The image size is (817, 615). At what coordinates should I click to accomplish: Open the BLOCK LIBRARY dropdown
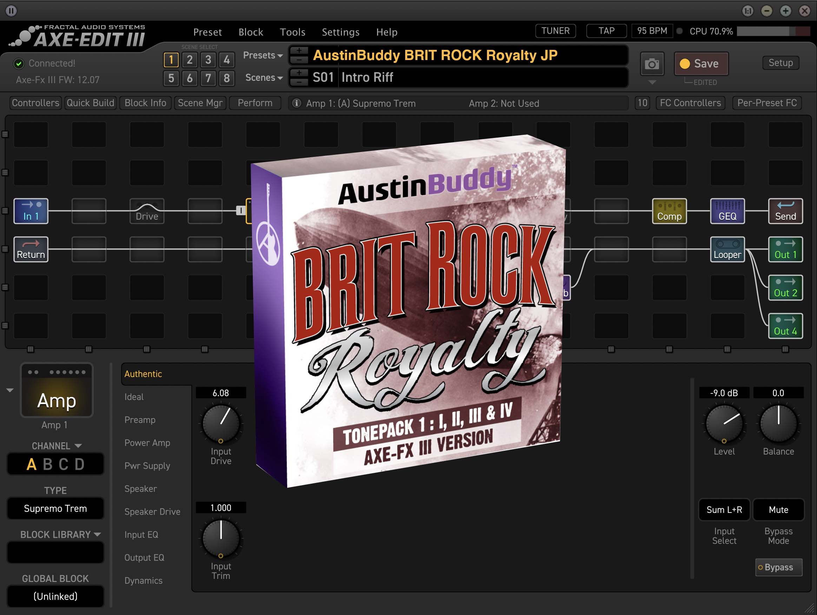pos(60,535)
